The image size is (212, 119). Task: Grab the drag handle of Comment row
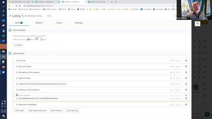[17, 84]
